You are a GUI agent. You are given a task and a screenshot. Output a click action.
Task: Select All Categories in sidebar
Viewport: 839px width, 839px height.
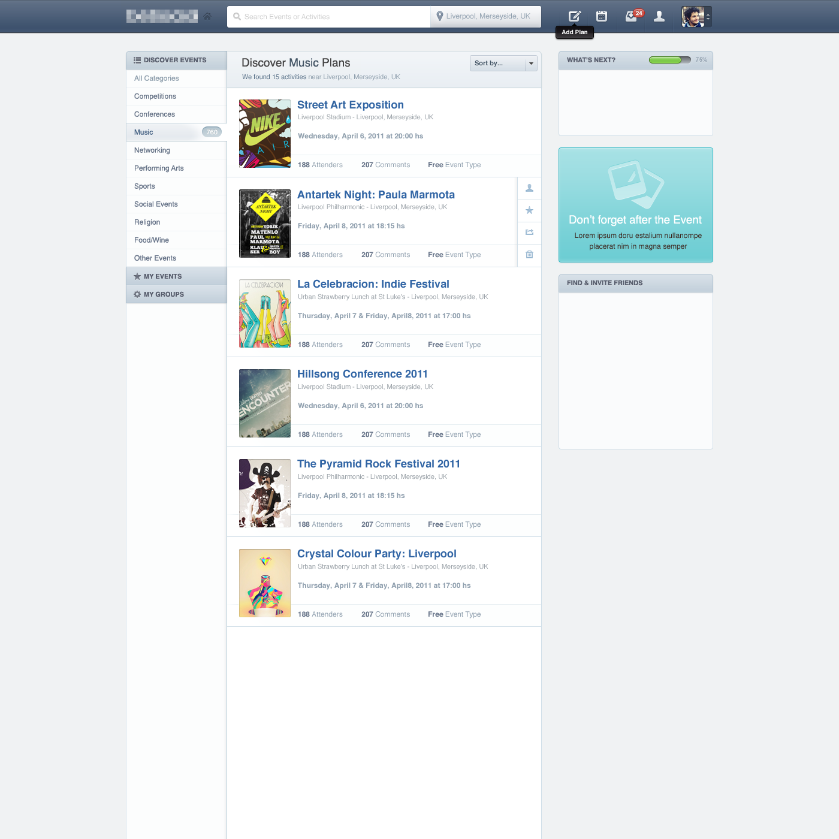(x=176, y=79)
